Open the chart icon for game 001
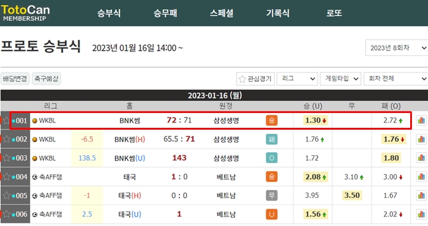This screenshot has width=428, height=226. [x=421, y=120]
